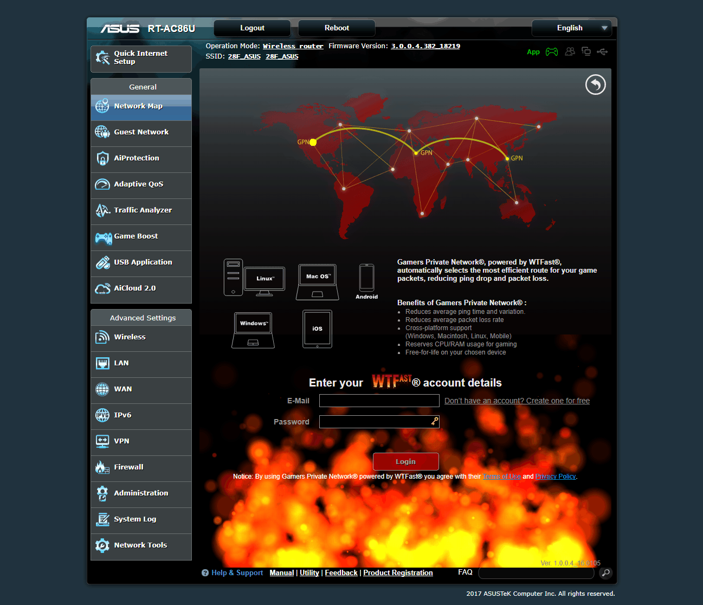Open Quick Internet Setup wizard
This screenshot has height=605, width=703.
pyautogui.click(x=141, y=59)
